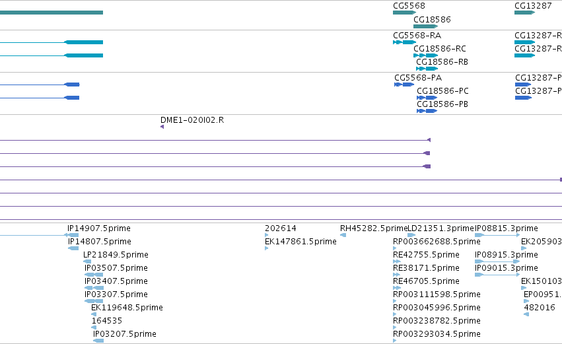Click the RP003045996.5prime EST label
This screenshot has height=344, width=562.
coord(437,308)
